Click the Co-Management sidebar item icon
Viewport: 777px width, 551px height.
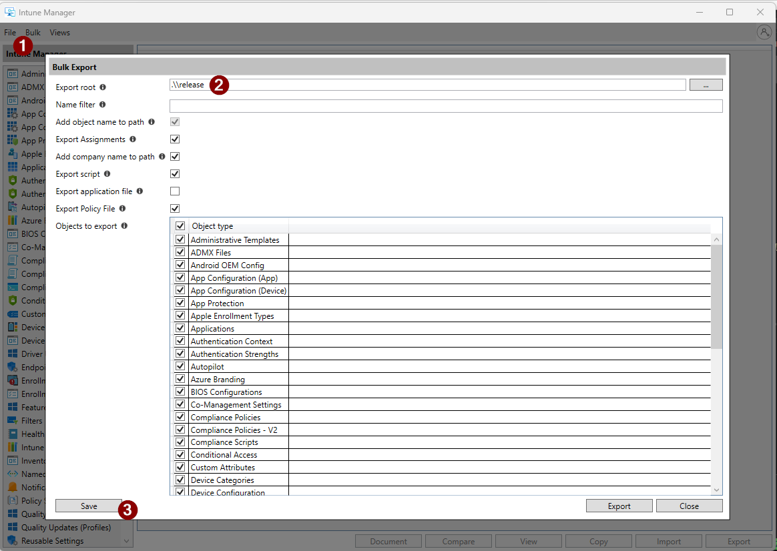pyautogui.click(x=13, y=247)
